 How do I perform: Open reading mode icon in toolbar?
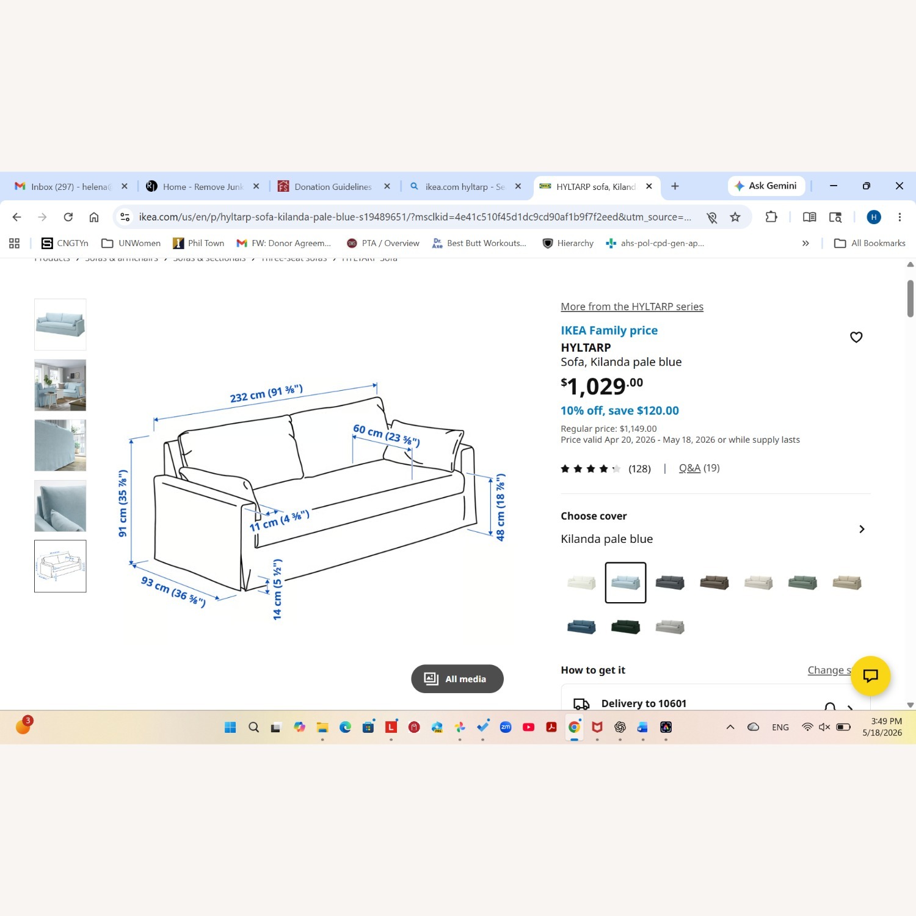[810, 217]
